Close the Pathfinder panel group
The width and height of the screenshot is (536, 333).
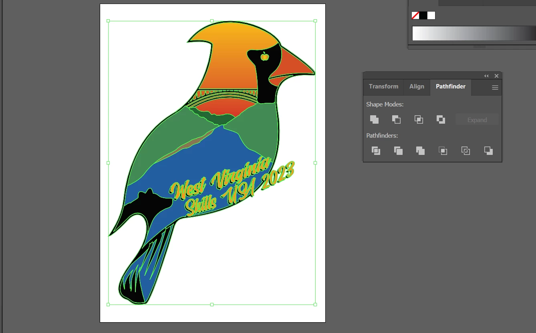tap(497, 76)
